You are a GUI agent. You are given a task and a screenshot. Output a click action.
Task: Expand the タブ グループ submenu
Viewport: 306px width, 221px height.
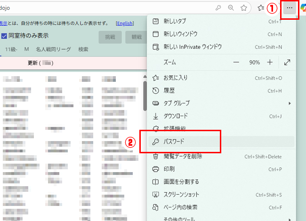point(221,103)
